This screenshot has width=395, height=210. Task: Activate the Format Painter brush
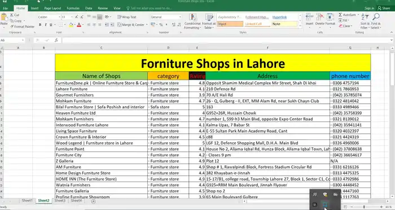[x=23, y=27]
